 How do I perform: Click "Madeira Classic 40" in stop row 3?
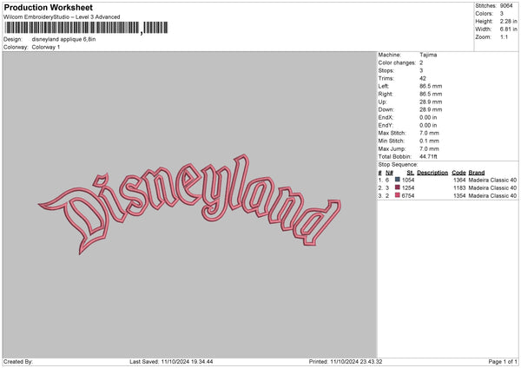pyautogui.click(x=492, y=195)
